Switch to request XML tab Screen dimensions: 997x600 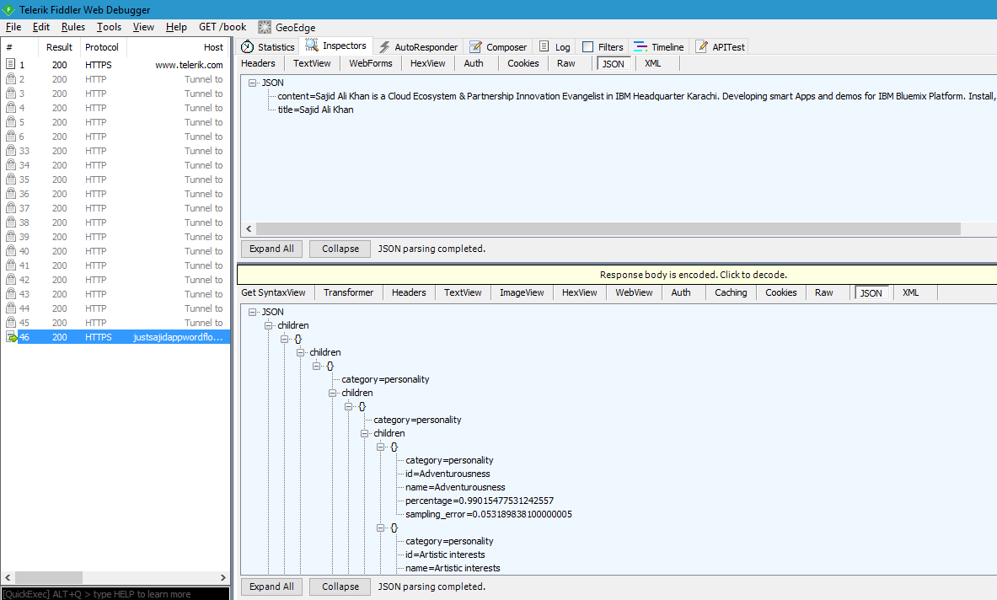tap(653, 63)
